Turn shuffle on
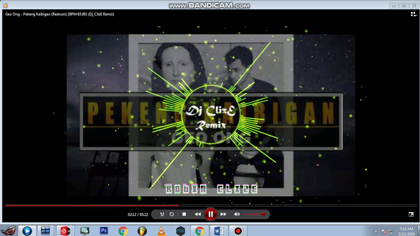 [162, 214]
